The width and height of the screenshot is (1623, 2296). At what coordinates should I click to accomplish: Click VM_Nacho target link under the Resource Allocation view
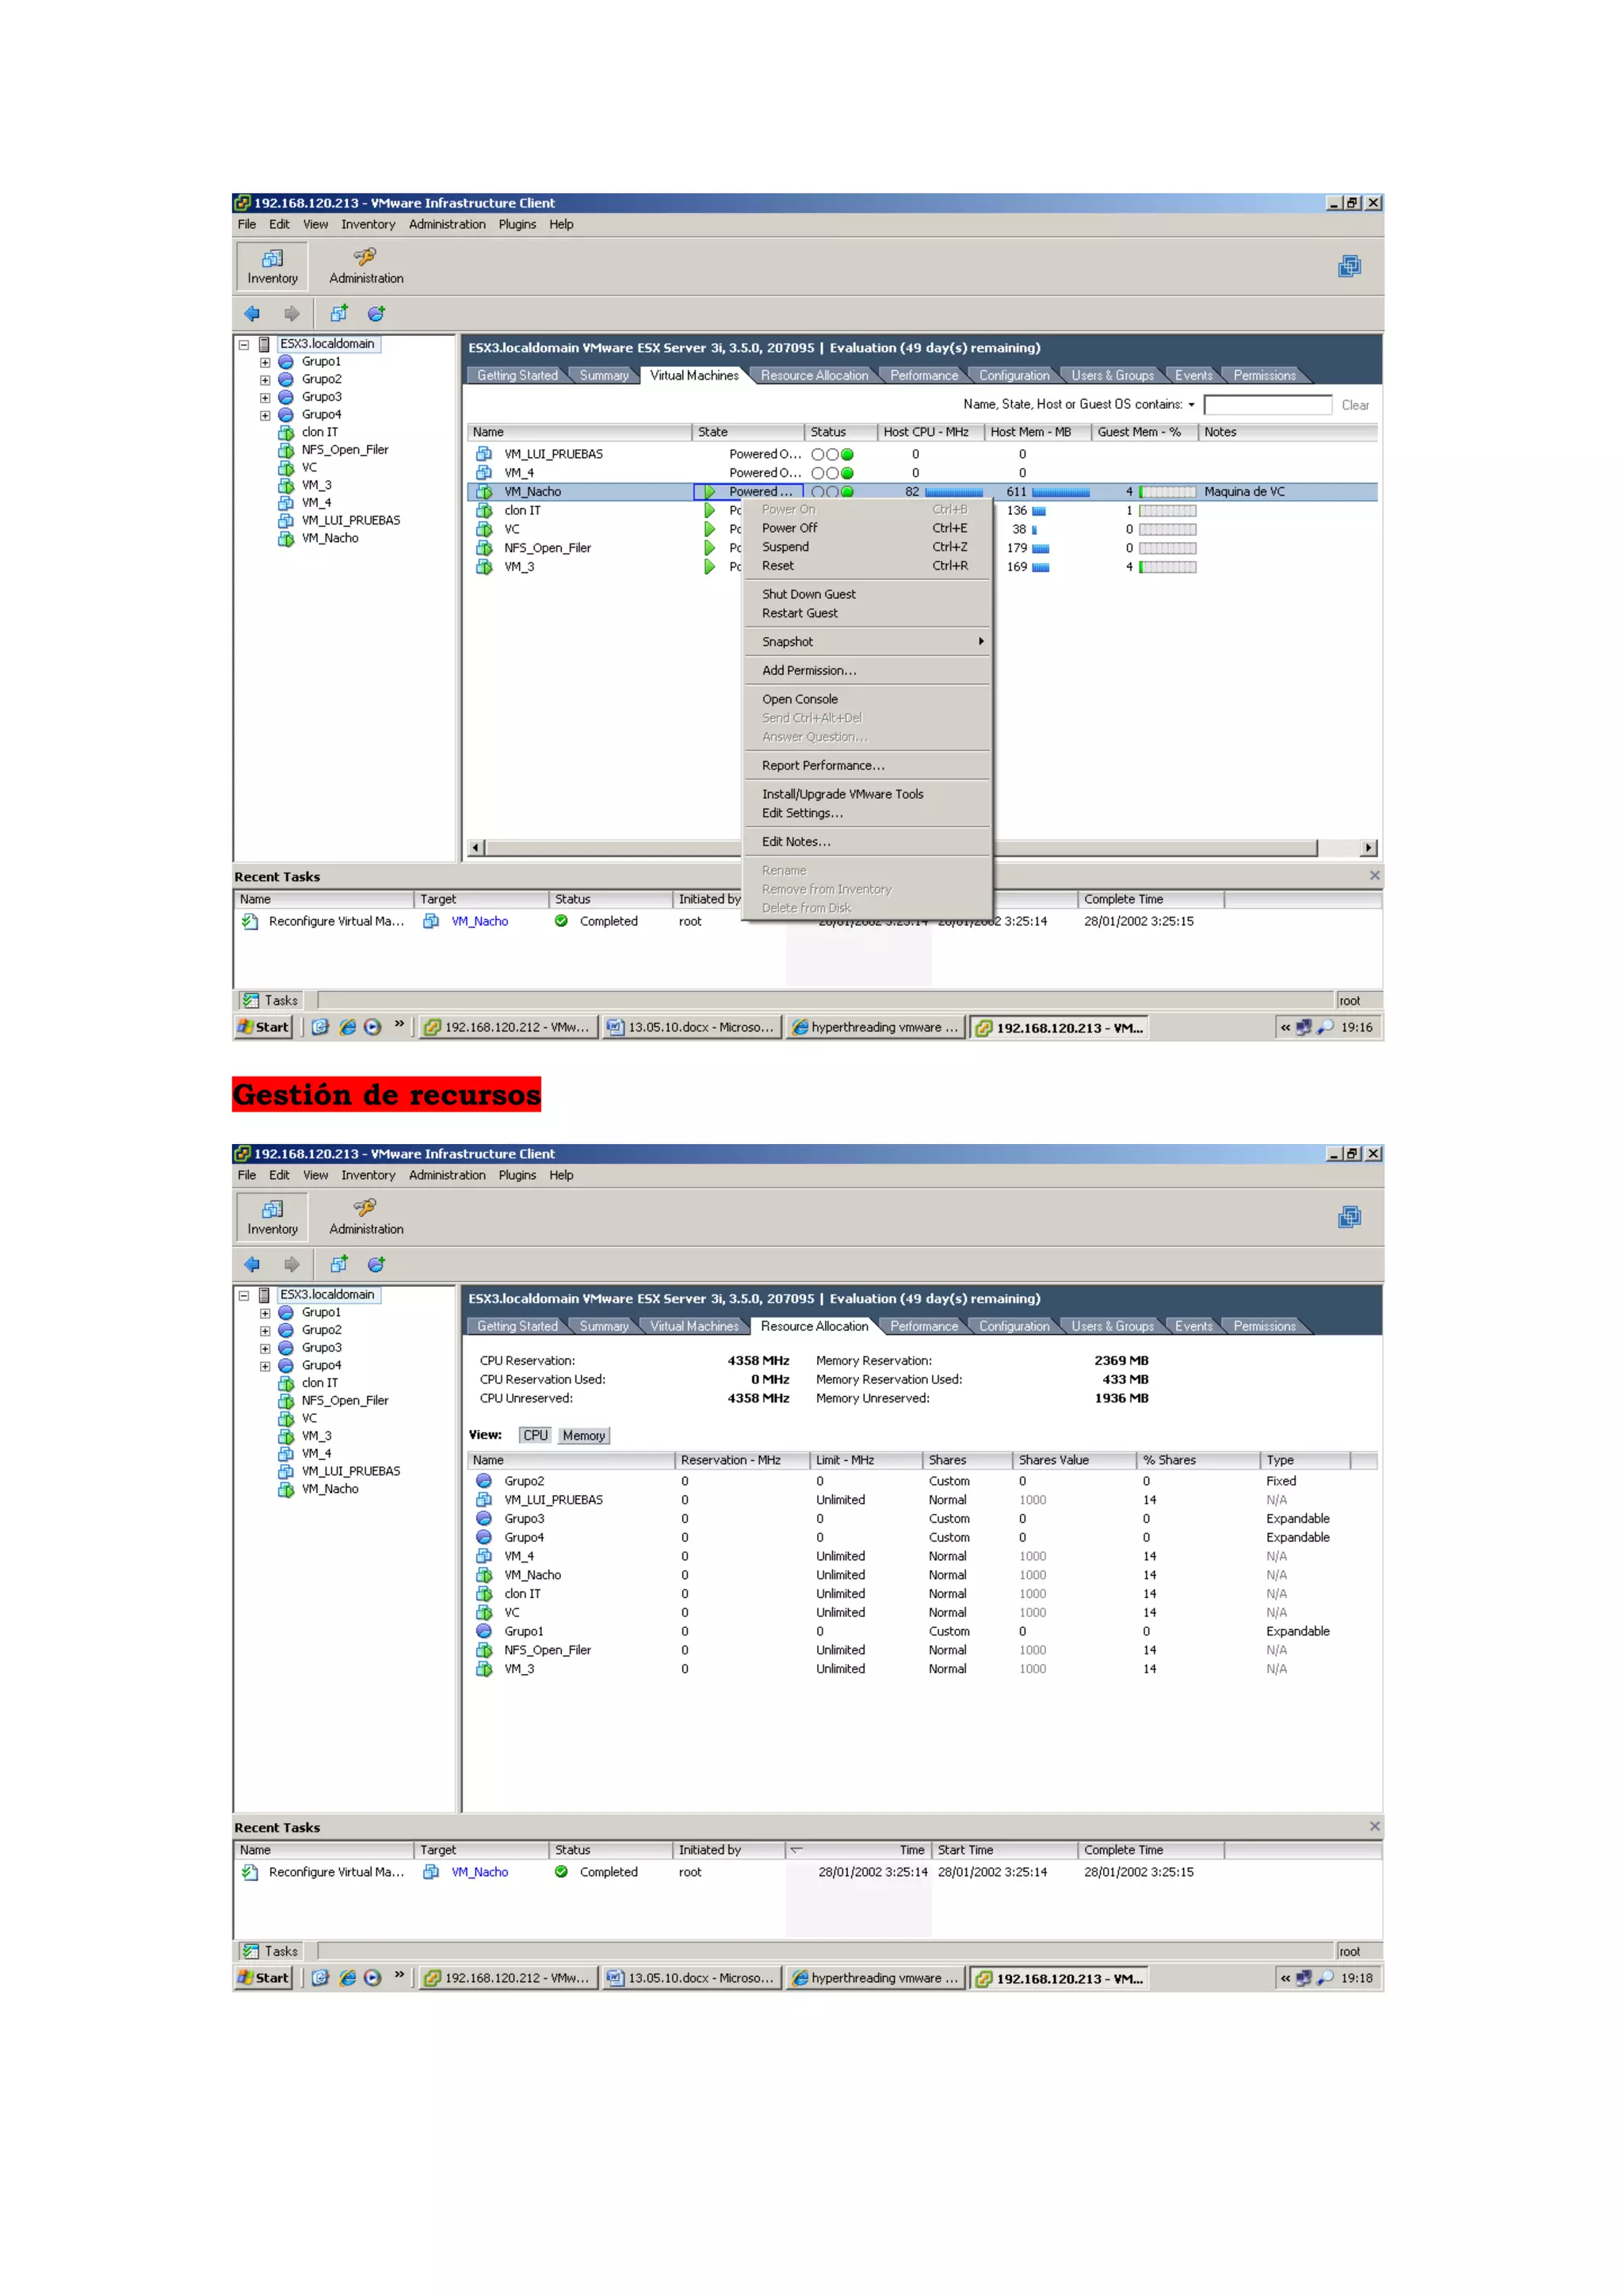click(479, 1872)
